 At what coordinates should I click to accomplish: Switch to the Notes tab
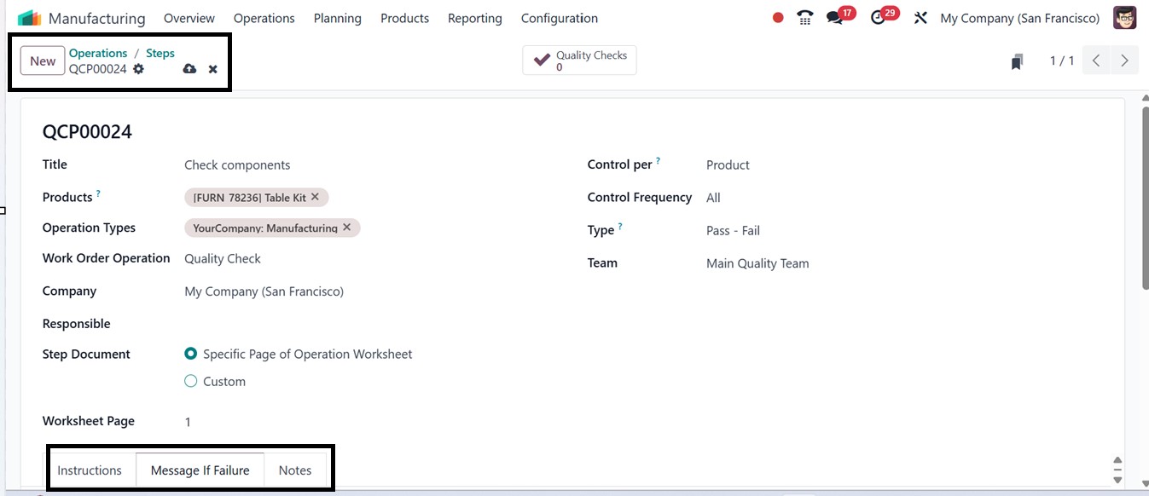295,470
